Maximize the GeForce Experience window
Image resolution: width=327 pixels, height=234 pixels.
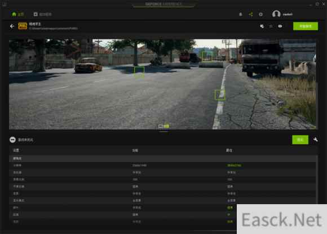(317, 4)
